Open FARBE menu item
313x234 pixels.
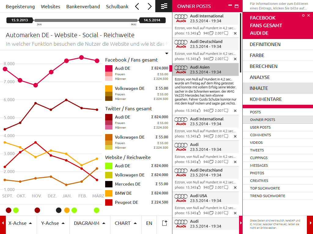click(278, 55)
